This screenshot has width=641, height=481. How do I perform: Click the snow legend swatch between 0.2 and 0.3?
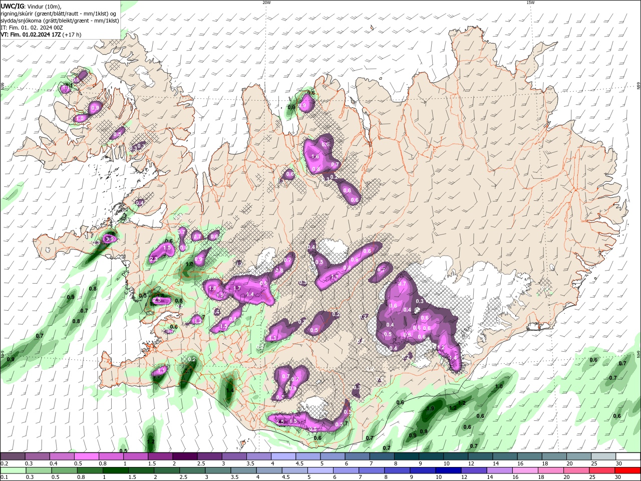(13, 456)
